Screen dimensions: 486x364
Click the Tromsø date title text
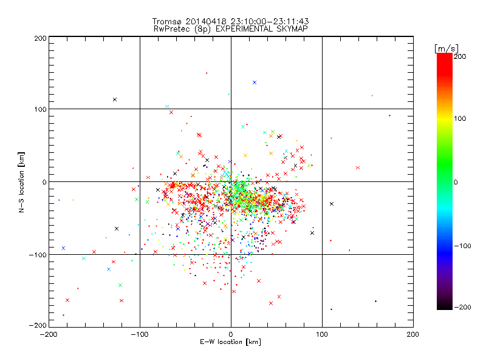click(x=231, y=21)
